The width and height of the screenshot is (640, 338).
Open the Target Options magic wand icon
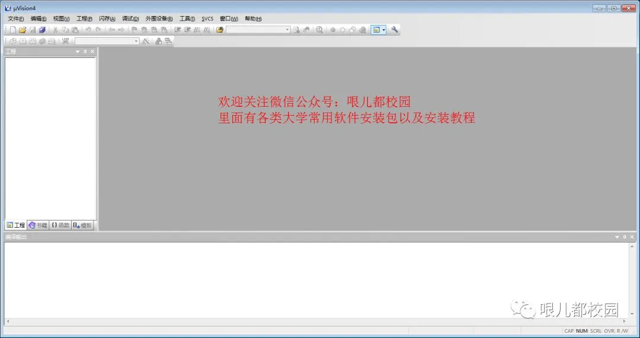(146, 41)
